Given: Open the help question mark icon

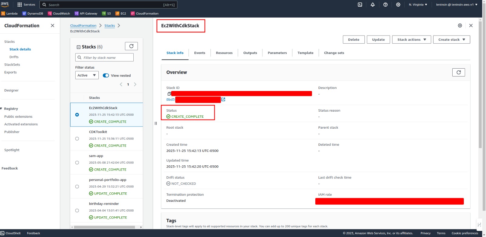Looking at the screenshot, I should click(385, 5).
